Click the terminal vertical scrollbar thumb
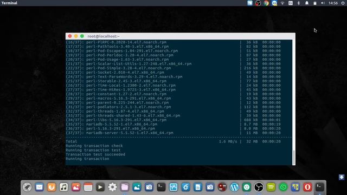Image resolution: width=347 pixels, height=195 pixels. (x=294, y=158)
